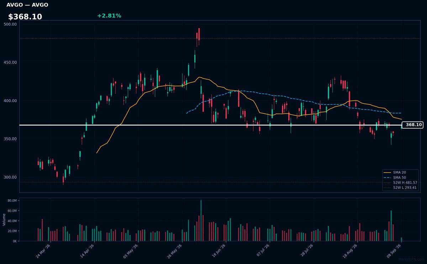The image size is (427, 264).
Task: Click the 26 May '26 date label
Action: click(174, 251)
